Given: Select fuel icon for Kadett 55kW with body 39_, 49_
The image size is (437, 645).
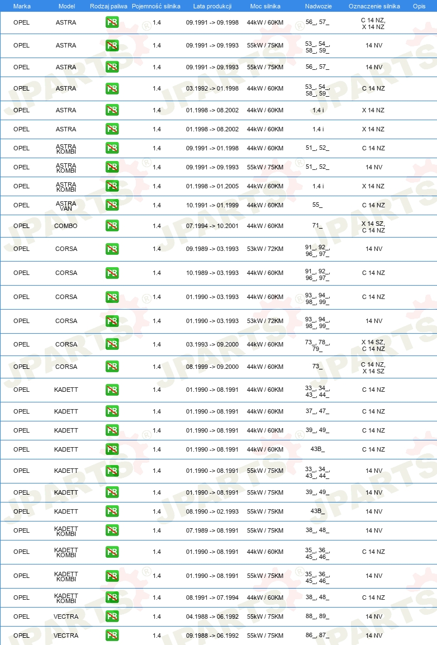Looking at the screenshot, I should 112,492.
